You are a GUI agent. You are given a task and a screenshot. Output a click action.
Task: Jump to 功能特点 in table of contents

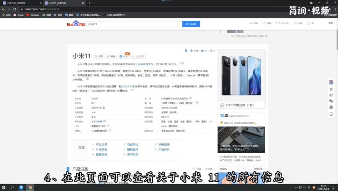133,145
